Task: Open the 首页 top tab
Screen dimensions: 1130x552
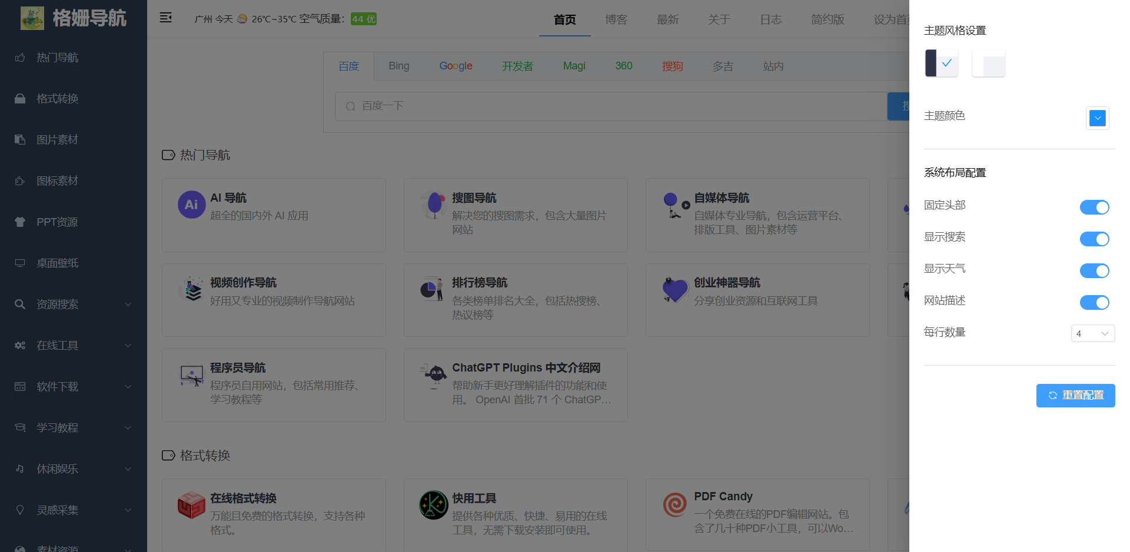Action: point(564,19)
